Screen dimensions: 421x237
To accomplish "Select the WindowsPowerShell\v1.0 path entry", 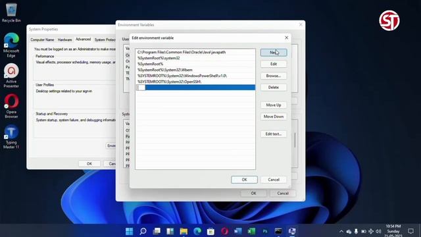I will (x=195, y=76).
